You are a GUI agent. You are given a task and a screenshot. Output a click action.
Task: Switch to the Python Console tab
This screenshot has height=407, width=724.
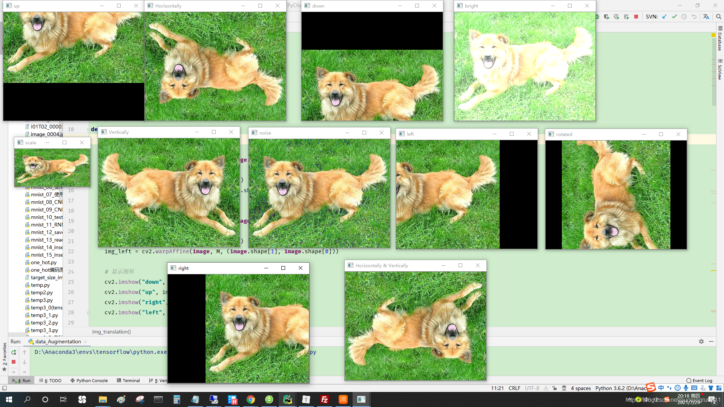89,381
